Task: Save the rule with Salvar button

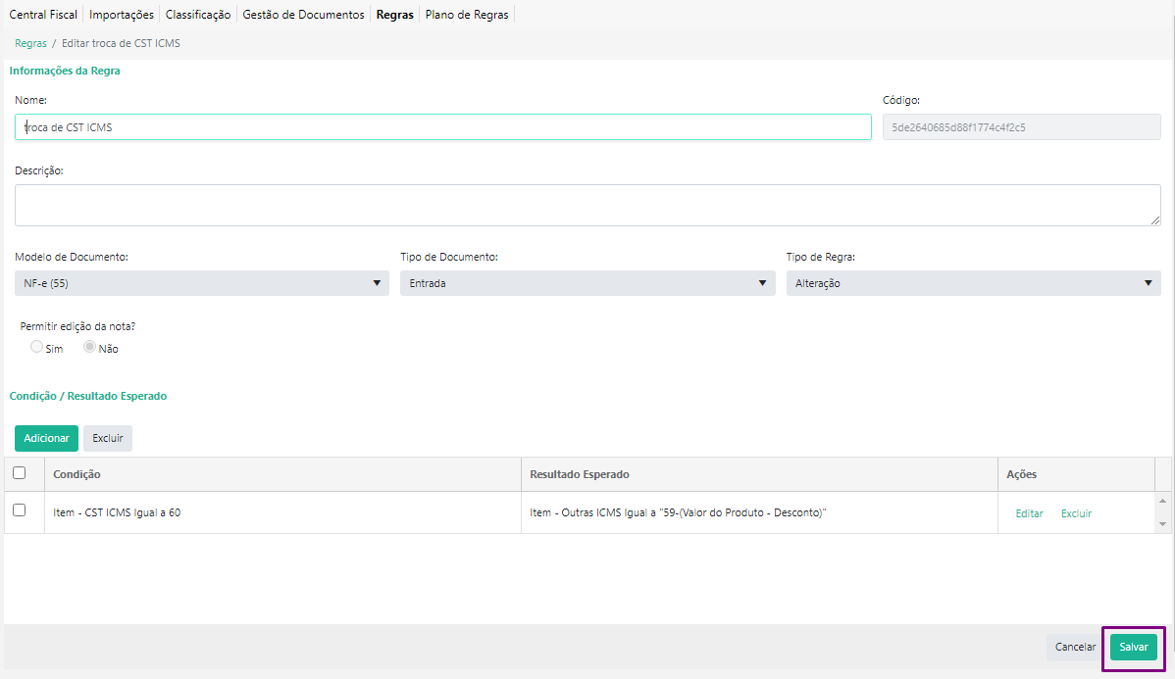Action: pyautogui.click(x=1133, y=647)
